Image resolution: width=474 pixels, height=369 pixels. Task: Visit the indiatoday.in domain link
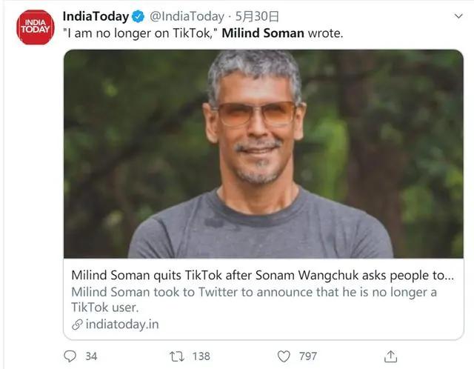[x=122, y=324]
